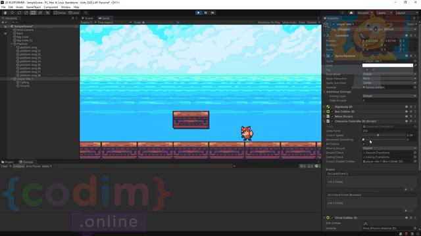Open the Free Aspect dropdown
This screenshot has width=421, height=236.
pyautogui.click(x=114, y=22)
